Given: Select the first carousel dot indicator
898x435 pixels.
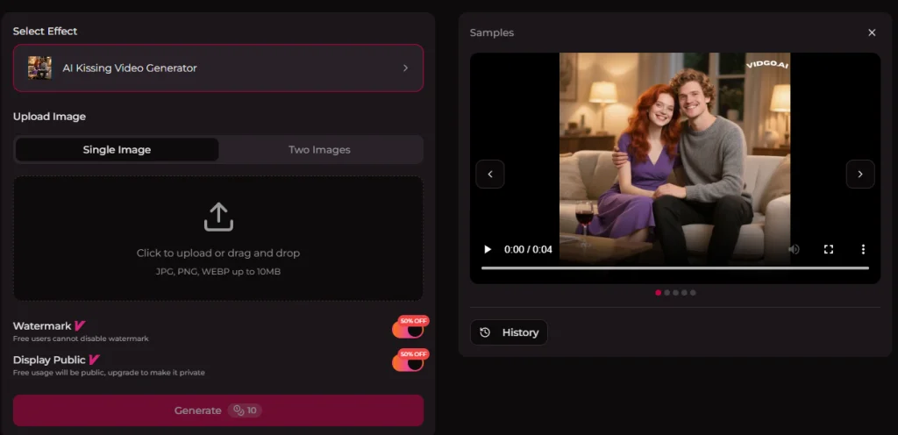Looking at the screenshot, I should [658, 292].
